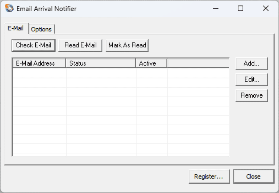Click the Active column header
279x193 pixels.
tap(151, 63)
